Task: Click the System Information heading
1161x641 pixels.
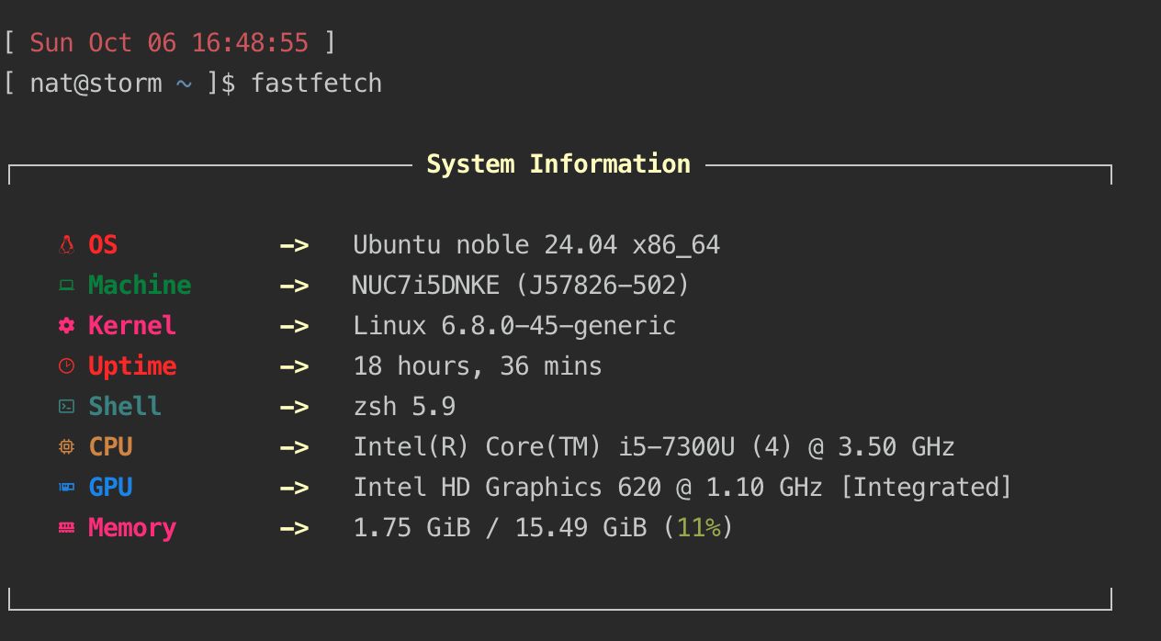Action: (x=558, y=164)
